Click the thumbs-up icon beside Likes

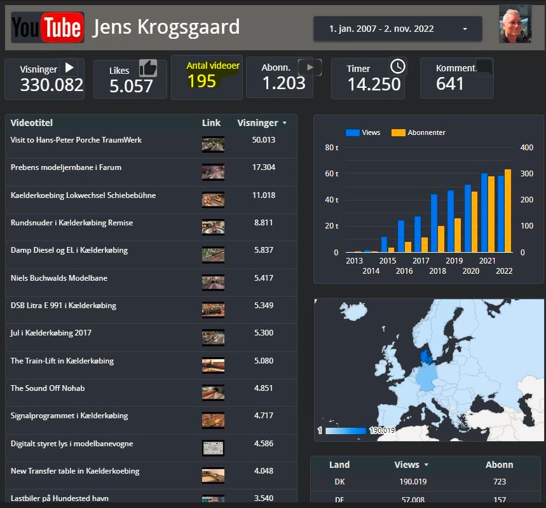(x=148, y=67)
